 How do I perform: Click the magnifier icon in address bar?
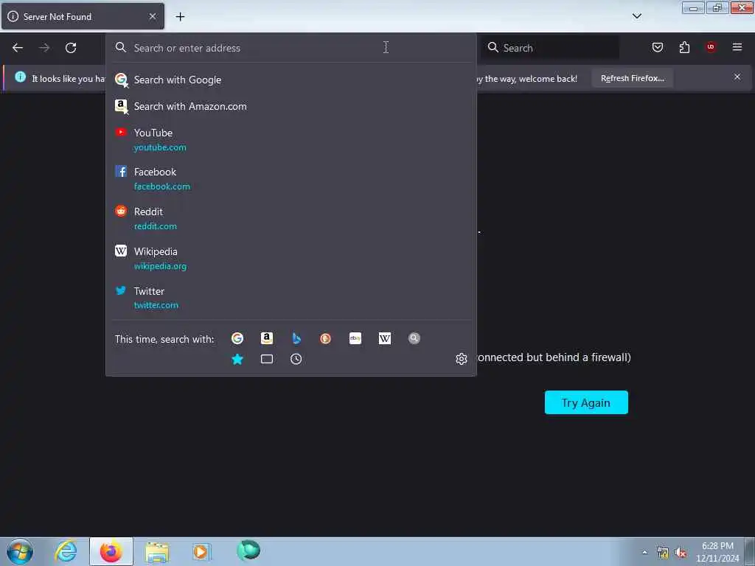click(x=121, y=47)
